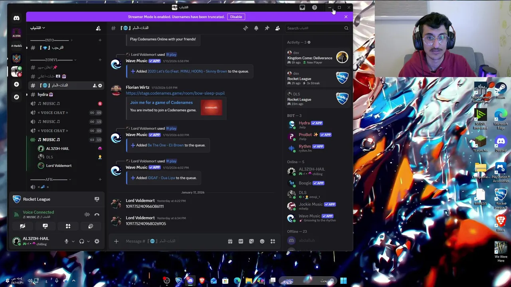This screenshot has width=511, height=287.
Task: Disable Streamer Mode button
Action: [236, 17]
